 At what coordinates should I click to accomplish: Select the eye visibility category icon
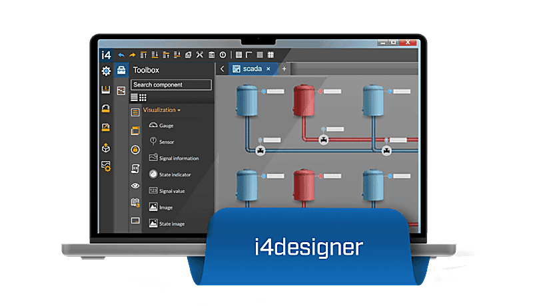coord(135,186)
